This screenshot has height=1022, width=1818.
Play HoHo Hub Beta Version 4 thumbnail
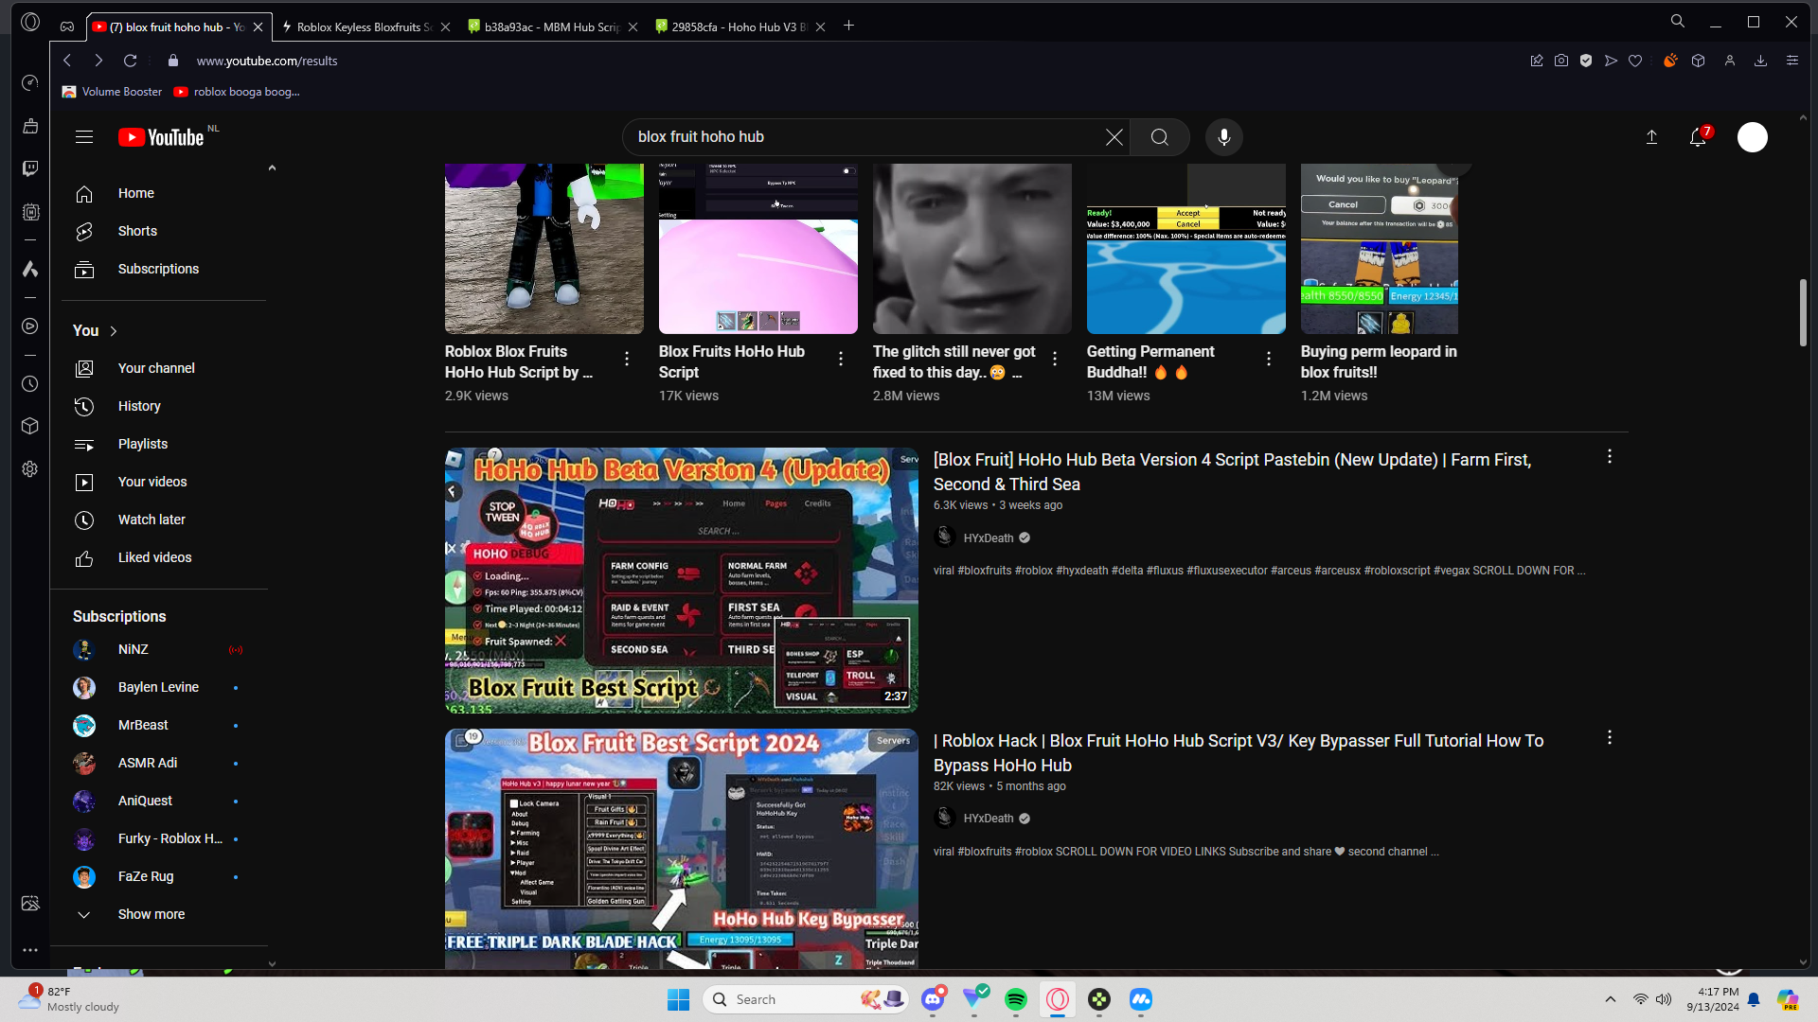pos(682,580)
